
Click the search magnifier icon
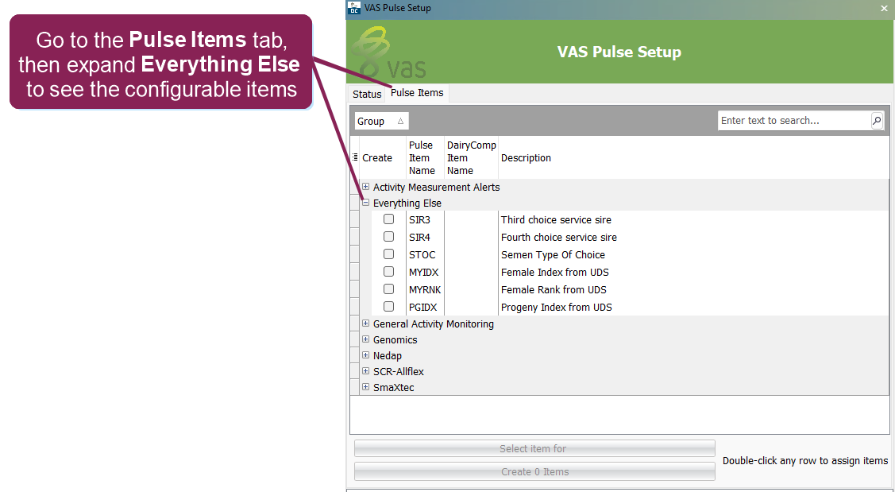click(x=877, y=121)
